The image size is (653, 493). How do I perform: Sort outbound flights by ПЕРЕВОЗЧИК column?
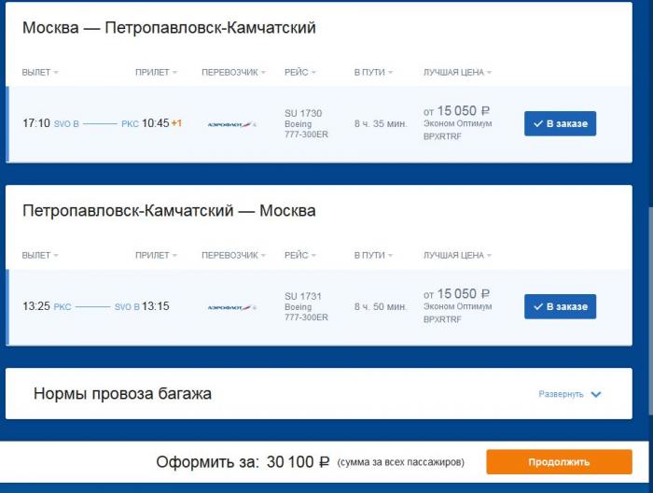tap(233, 72)
